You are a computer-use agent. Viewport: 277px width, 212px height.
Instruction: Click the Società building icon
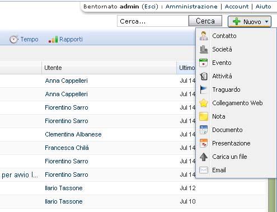204,49
